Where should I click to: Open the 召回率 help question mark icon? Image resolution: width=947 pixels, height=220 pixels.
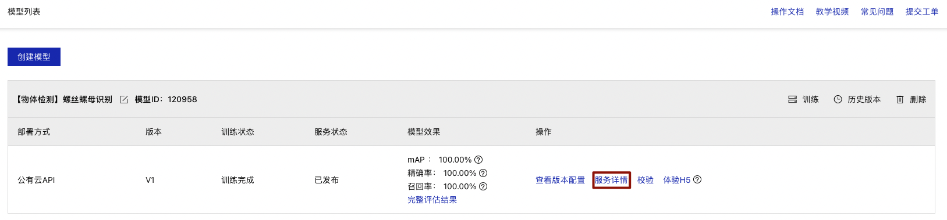(483, 186)
